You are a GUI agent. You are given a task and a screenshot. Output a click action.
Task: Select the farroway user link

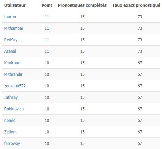click(12, 144)
